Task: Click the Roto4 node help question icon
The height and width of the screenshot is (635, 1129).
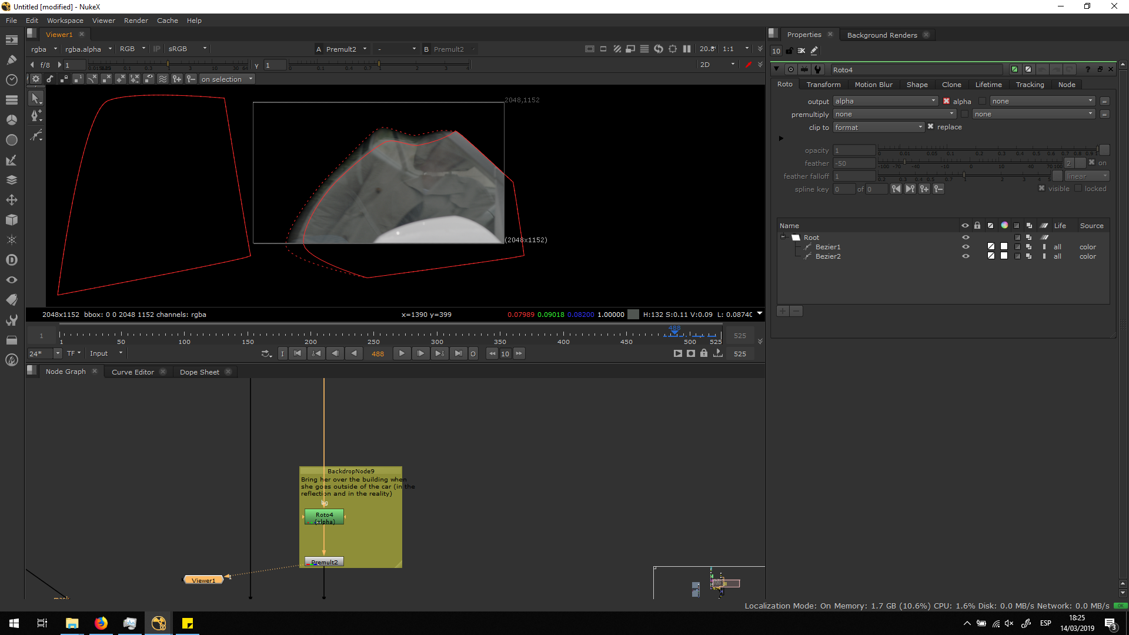Action: tap(1087, 69)
